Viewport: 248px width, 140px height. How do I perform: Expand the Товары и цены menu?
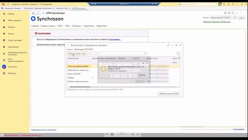coord(48,26)
